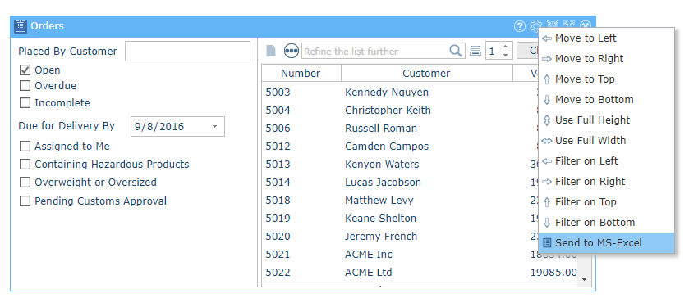Enable the Incomplete checkbox
The image size is (689, 307).
pyautogui.click(x=25, y=103)
